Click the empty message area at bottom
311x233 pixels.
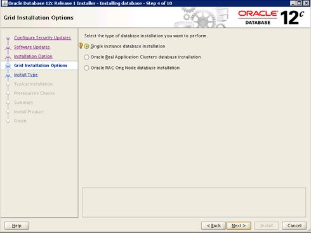[194, 203]
